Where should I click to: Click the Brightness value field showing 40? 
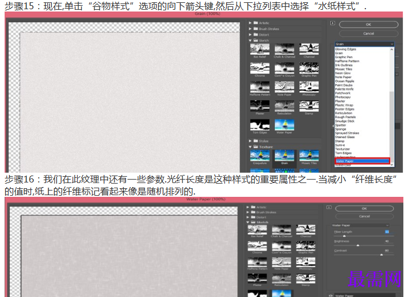coord(387,241)
